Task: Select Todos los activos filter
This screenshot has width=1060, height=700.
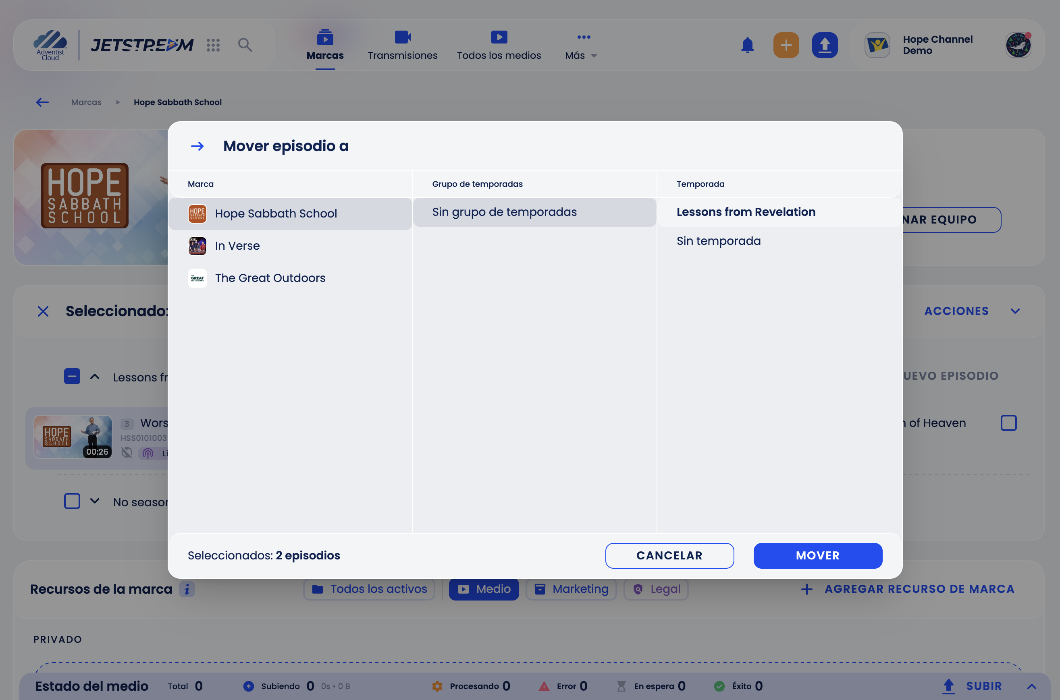Action: tap(369, 589)
